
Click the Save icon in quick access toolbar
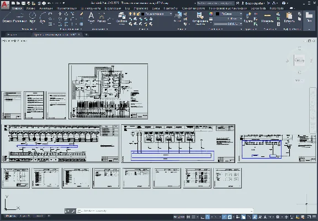pyautogui.click(x=23, y=3)
